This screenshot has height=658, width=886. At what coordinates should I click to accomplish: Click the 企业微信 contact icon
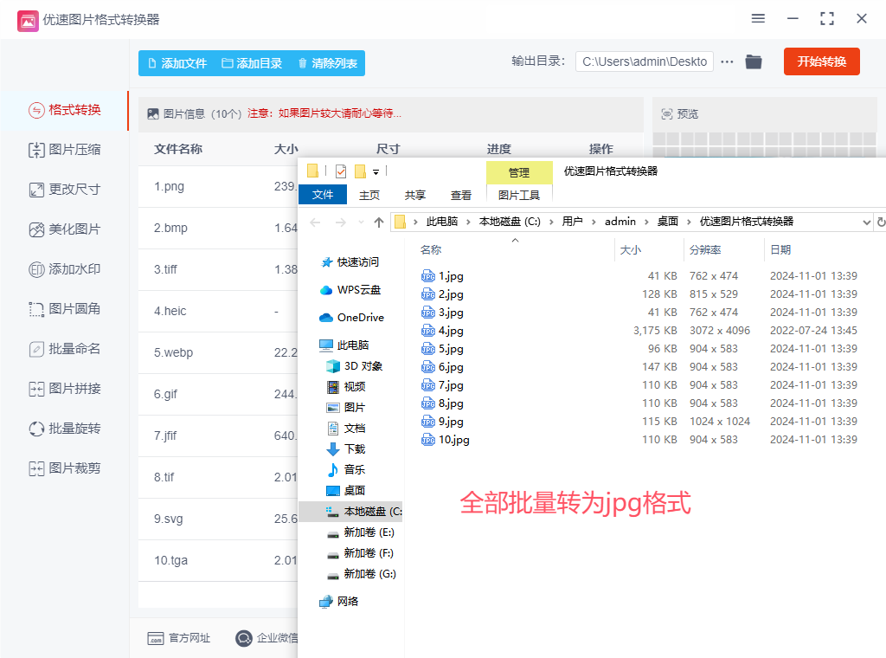click(243, 638)
